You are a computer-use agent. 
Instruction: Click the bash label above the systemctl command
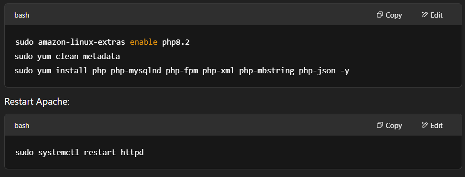[x=21, y=126]
